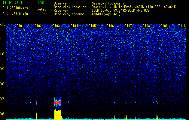Click the time marker 0107
This screenshot has height=120, width=189.
[128, 26]
